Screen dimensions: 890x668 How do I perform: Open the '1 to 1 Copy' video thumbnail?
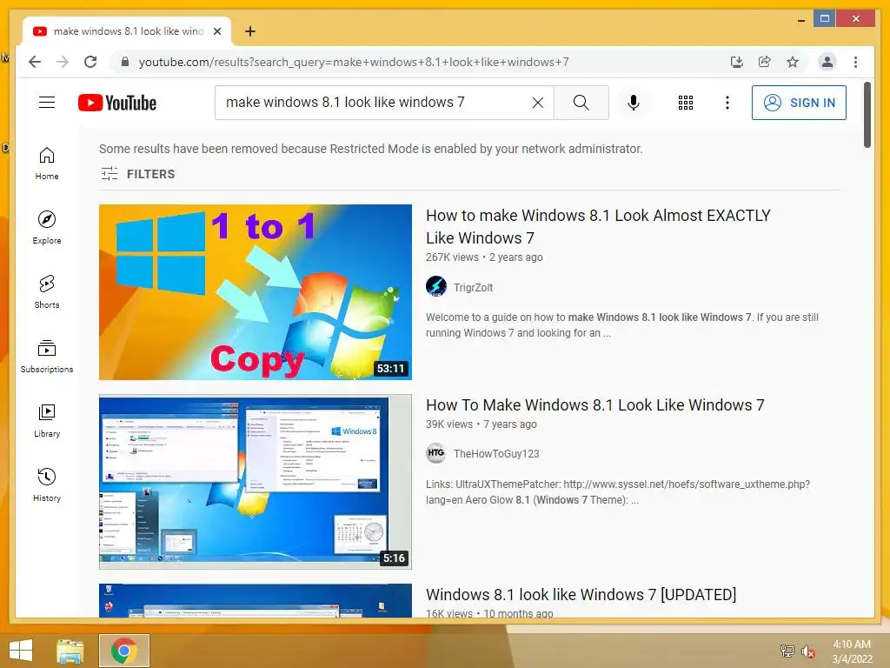pyautogui.click(x=256, y=292)
